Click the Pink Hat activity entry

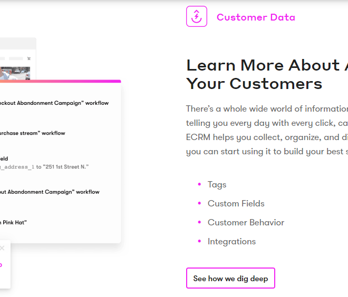click(13, 223)
